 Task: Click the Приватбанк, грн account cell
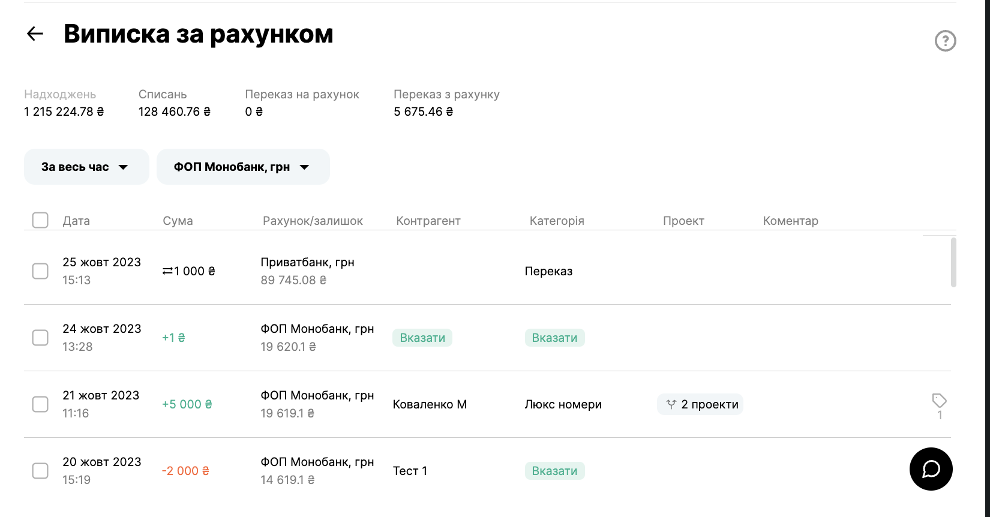tap(307, 262)
